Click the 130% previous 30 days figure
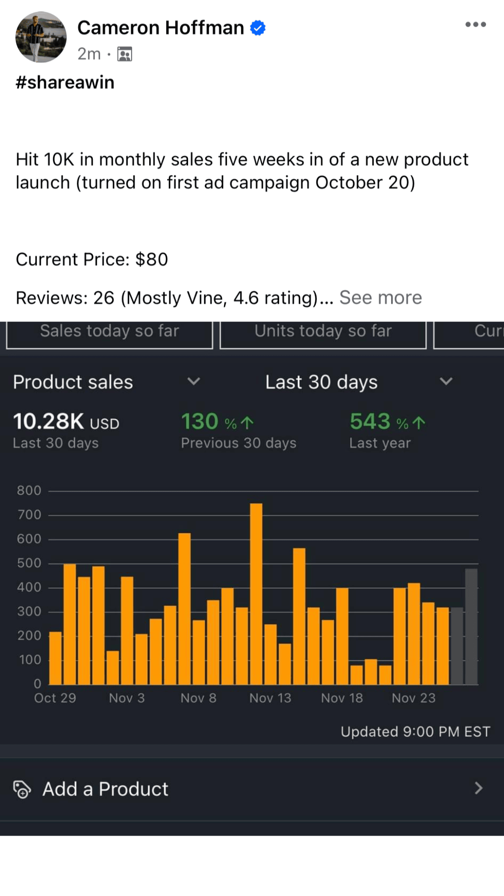 click(217, 422)
